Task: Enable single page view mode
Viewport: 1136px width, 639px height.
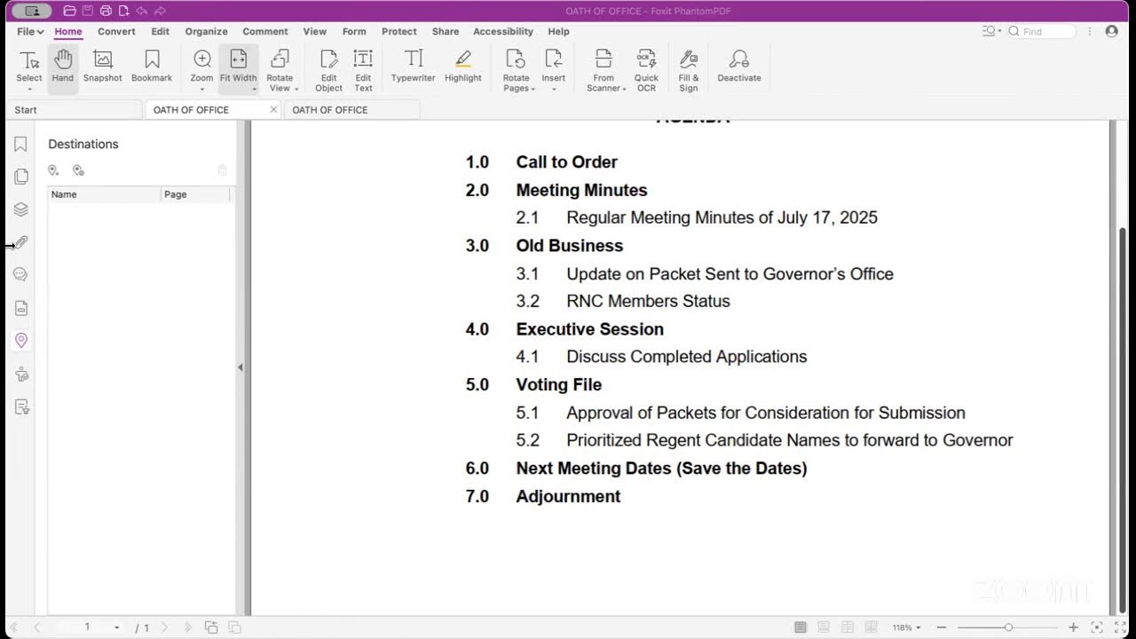Action: 801,627
